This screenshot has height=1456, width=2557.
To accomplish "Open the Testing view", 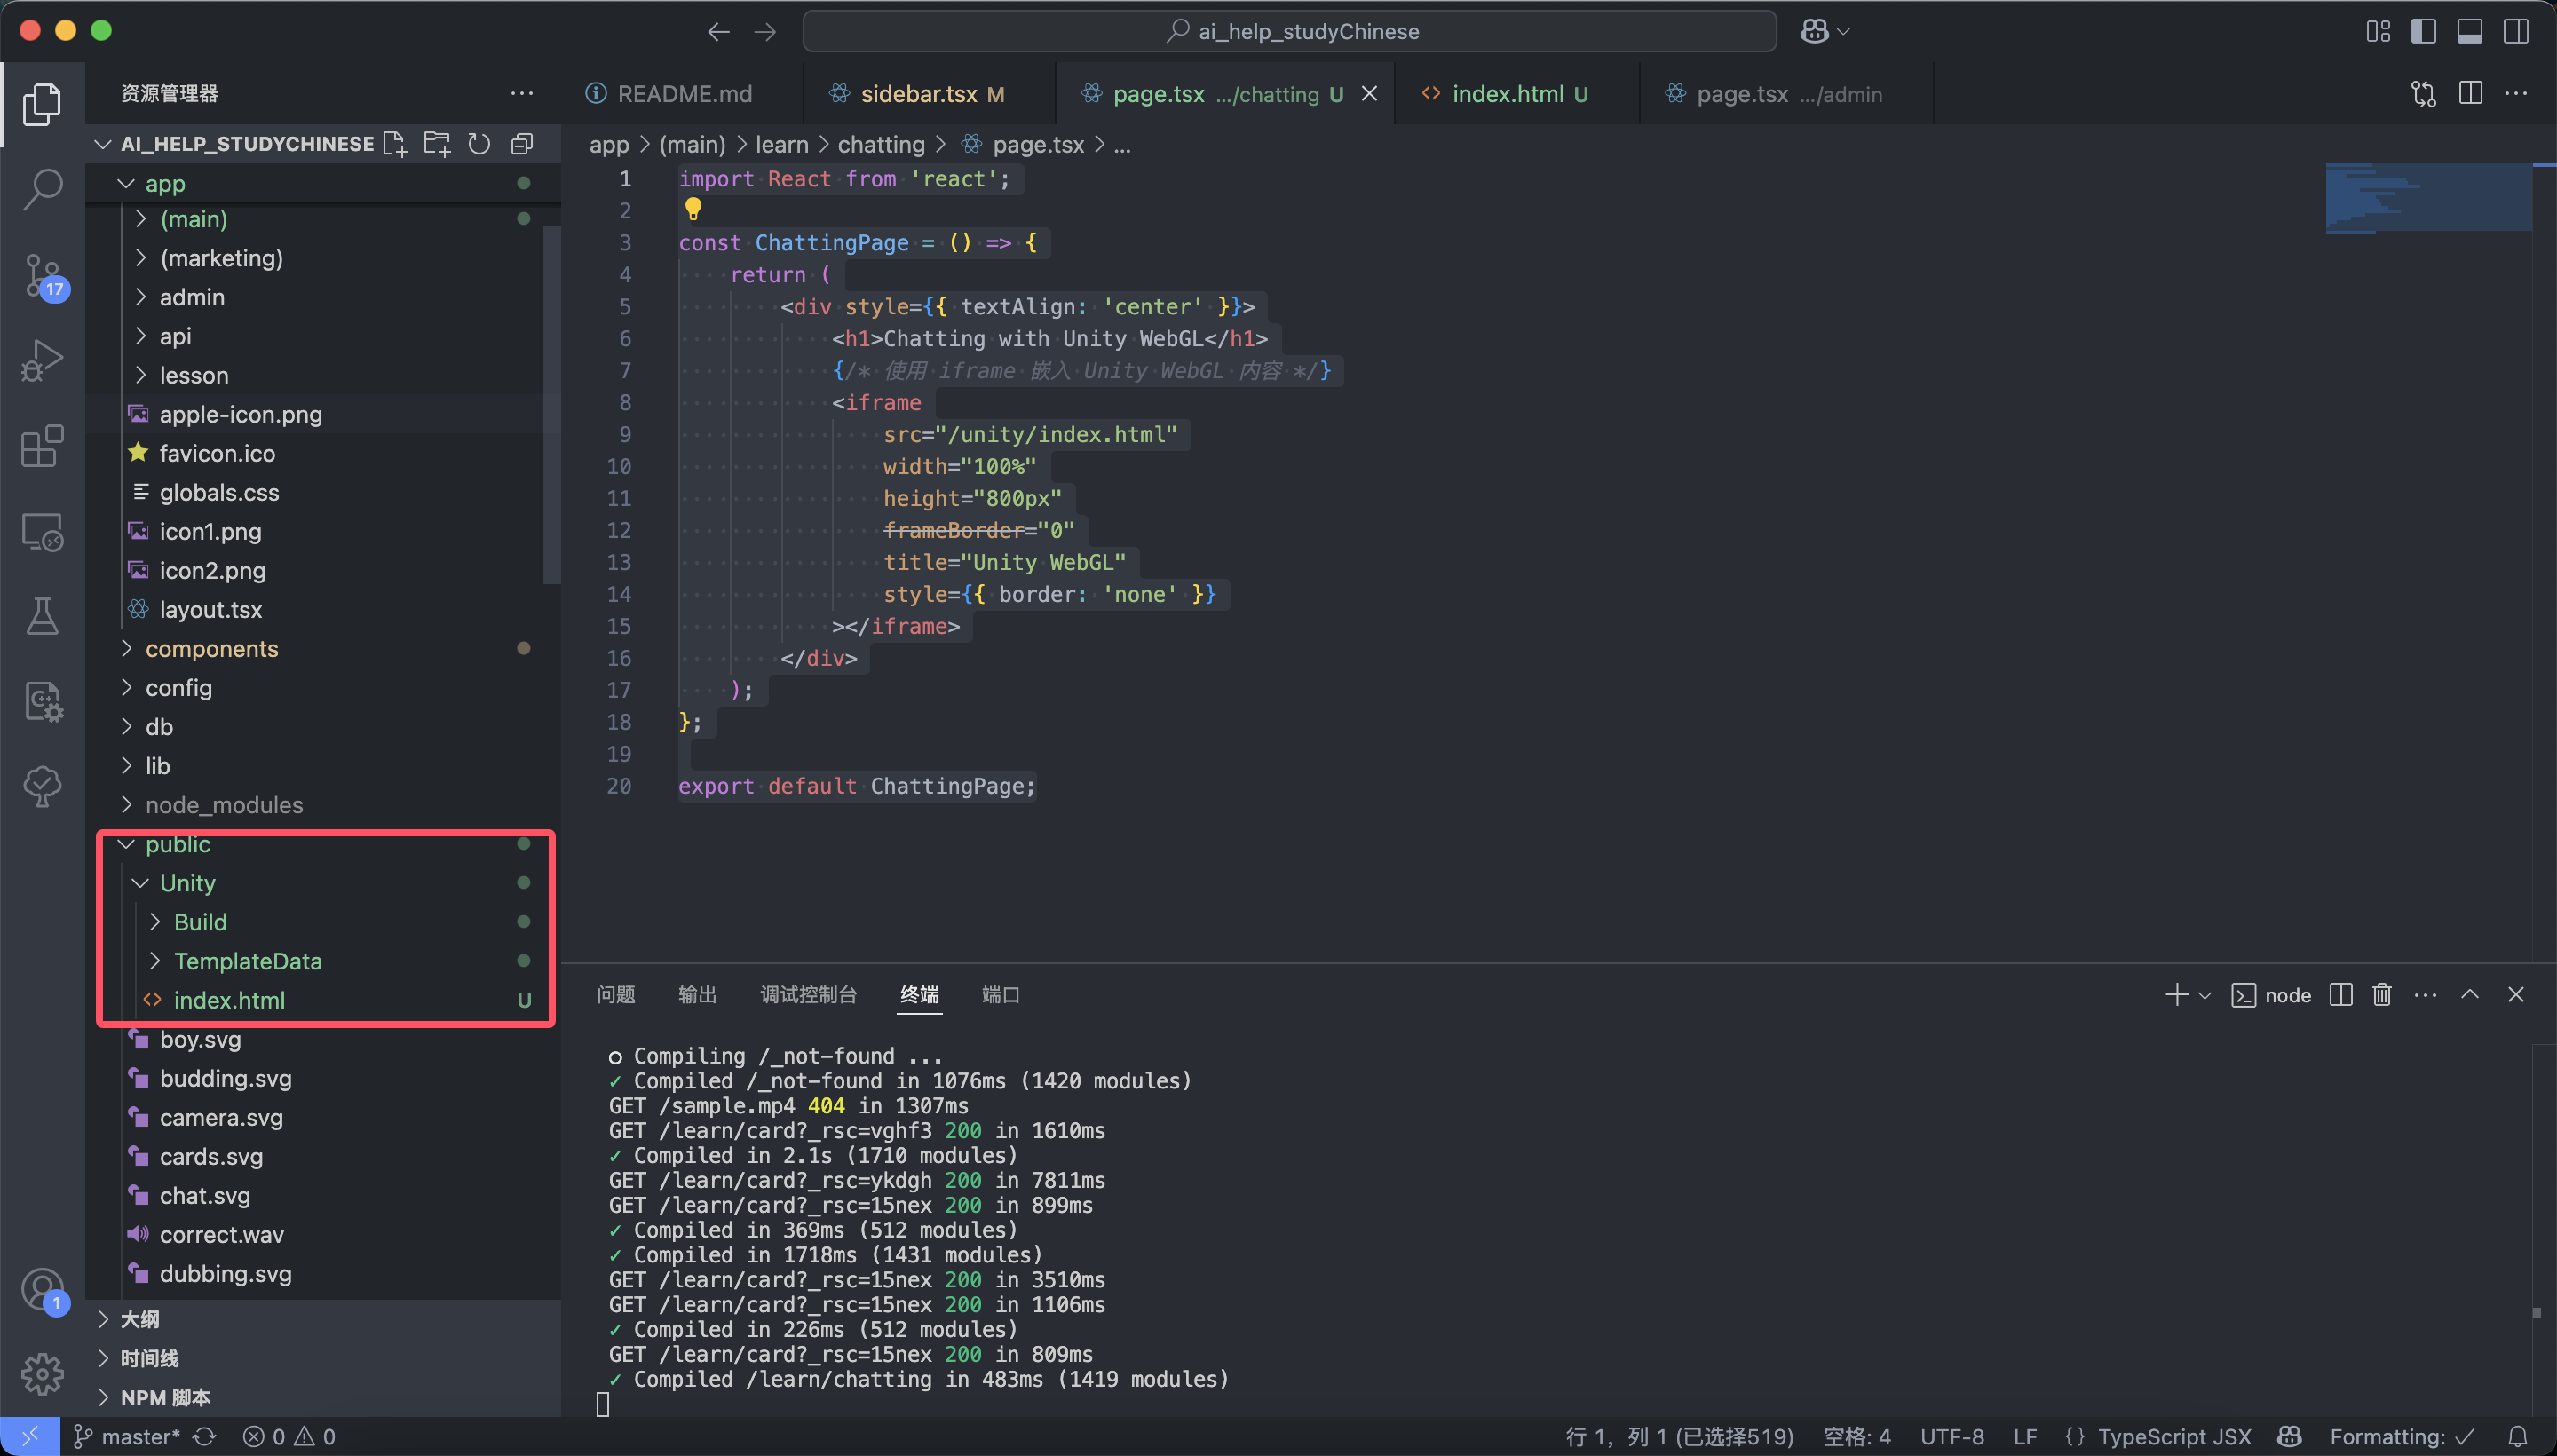I will [x=43, y=616].
